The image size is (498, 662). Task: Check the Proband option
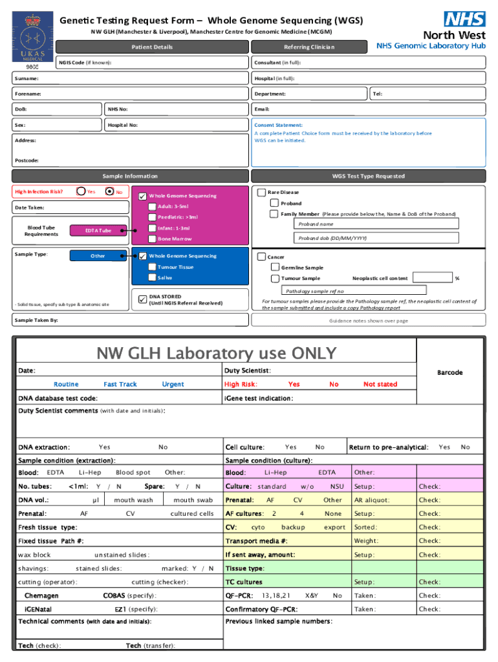275,203
